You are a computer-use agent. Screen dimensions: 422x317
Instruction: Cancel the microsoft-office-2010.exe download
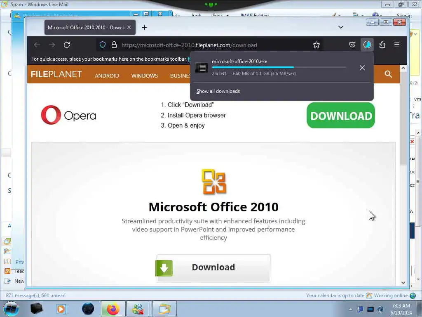tap(362, 68)
